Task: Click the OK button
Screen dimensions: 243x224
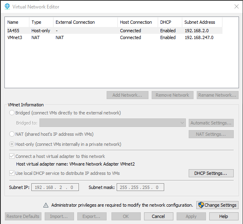Action: coord(126,216)
